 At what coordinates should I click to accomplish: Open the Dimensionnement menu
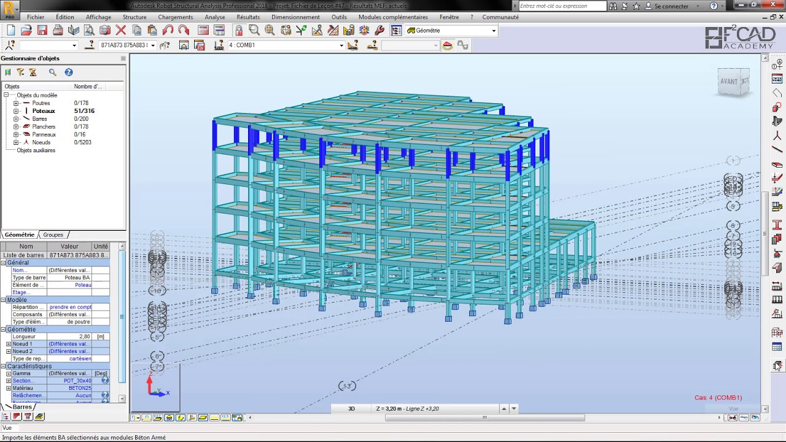click(x=295, y=17)
